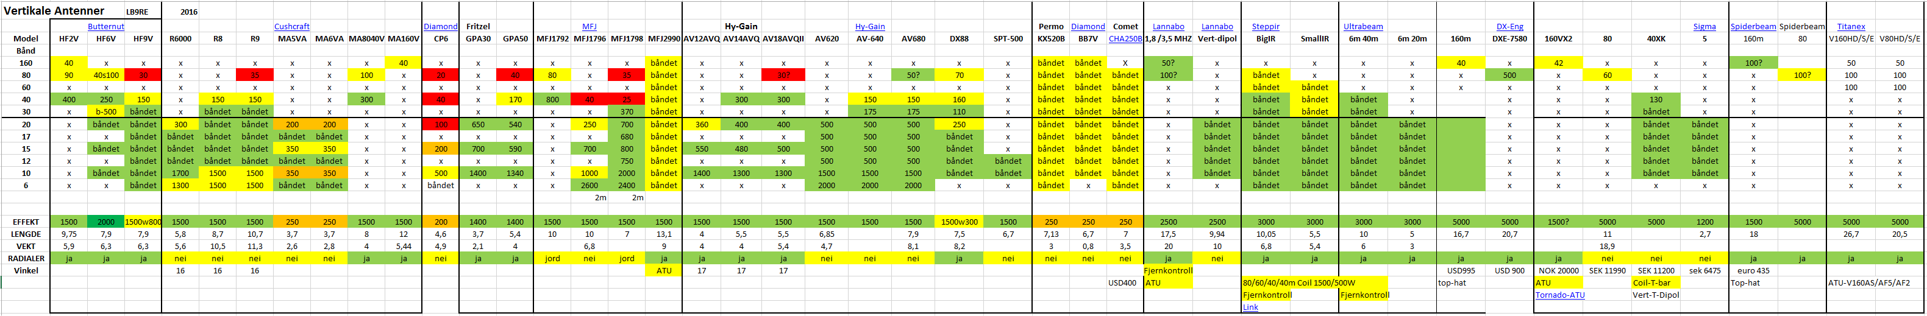Open the MFJ hyperlink
This screenshot has width=1927, height=316.
click(x=589, y=26)
